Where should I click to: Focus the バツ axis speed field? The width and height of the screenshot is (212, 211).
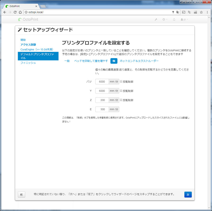click(x=102, y=82)
